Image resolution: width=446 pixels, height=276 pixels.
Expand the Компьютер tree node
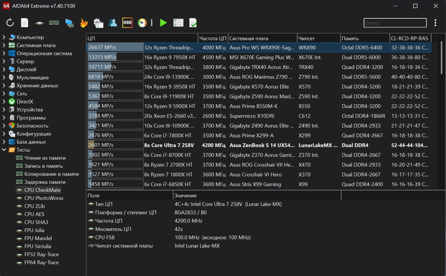4,37
